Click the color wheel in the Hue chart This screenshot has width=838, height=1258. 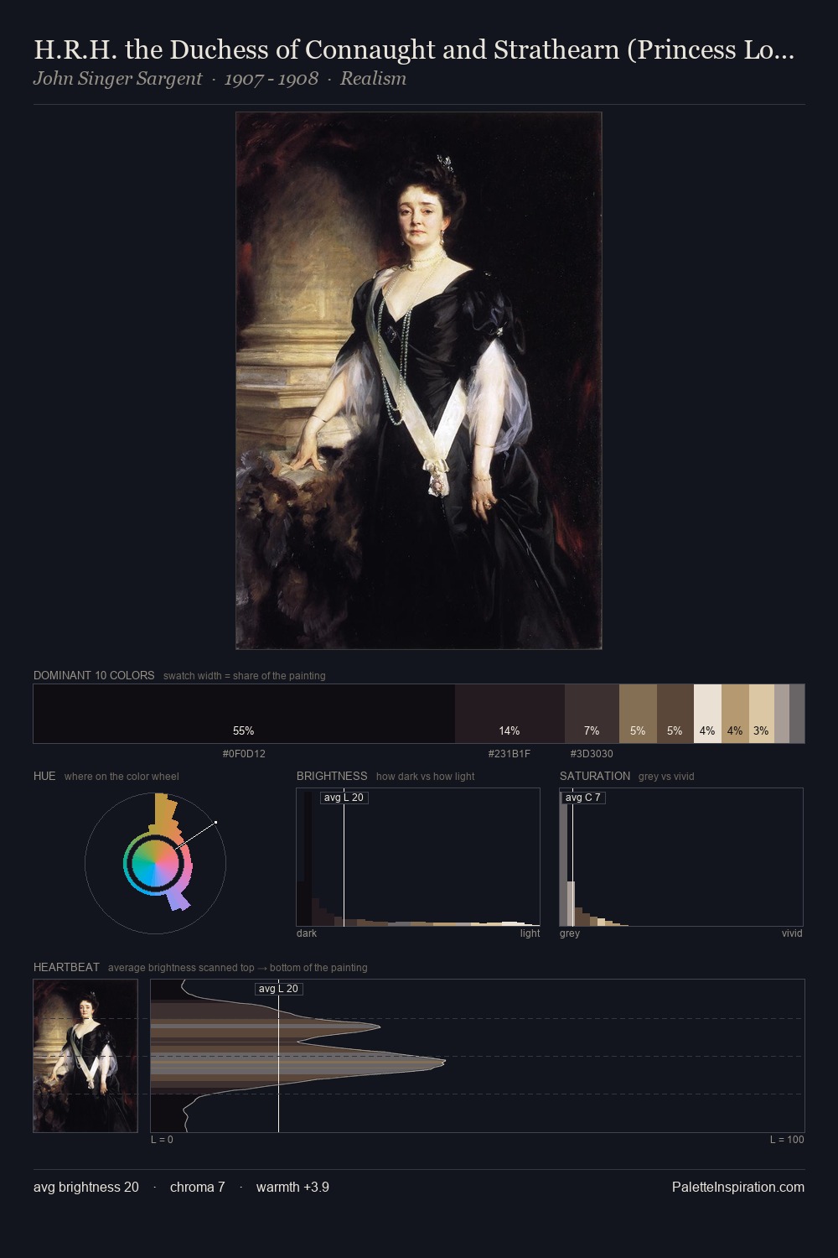(x=155, y=862)
